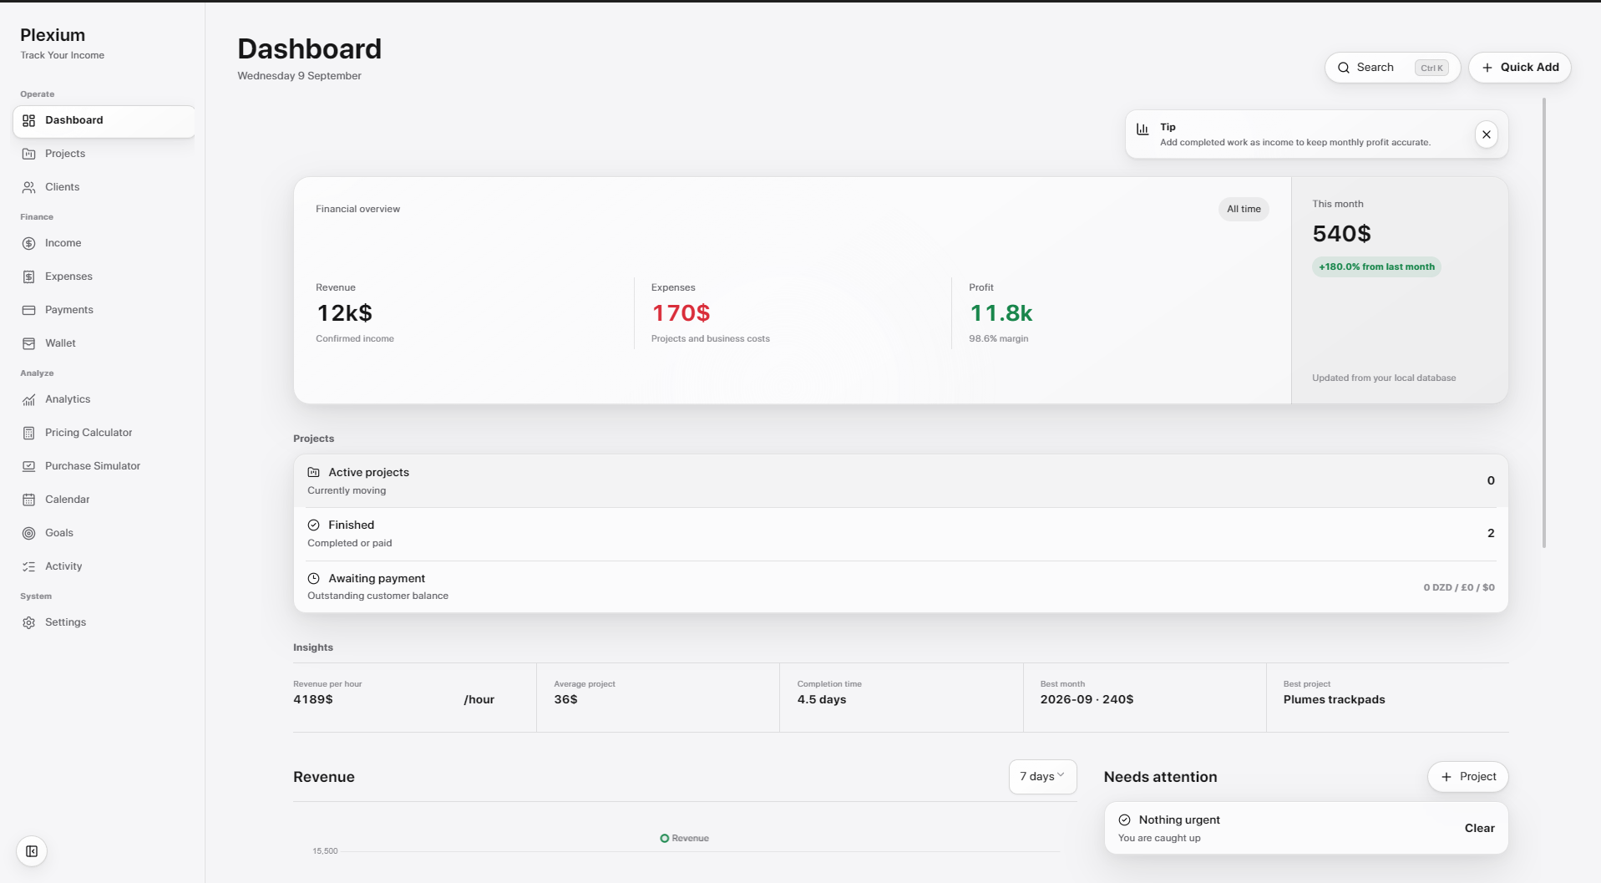Click the Active projects folder icon
Image resolution: width=1601 pixels, height=883 pixels.
click(x=314, y=472)
